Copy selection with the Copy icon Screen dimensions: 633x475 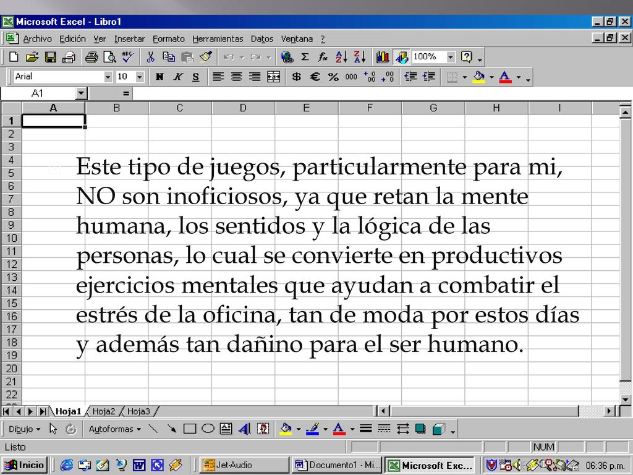point(168,57)
